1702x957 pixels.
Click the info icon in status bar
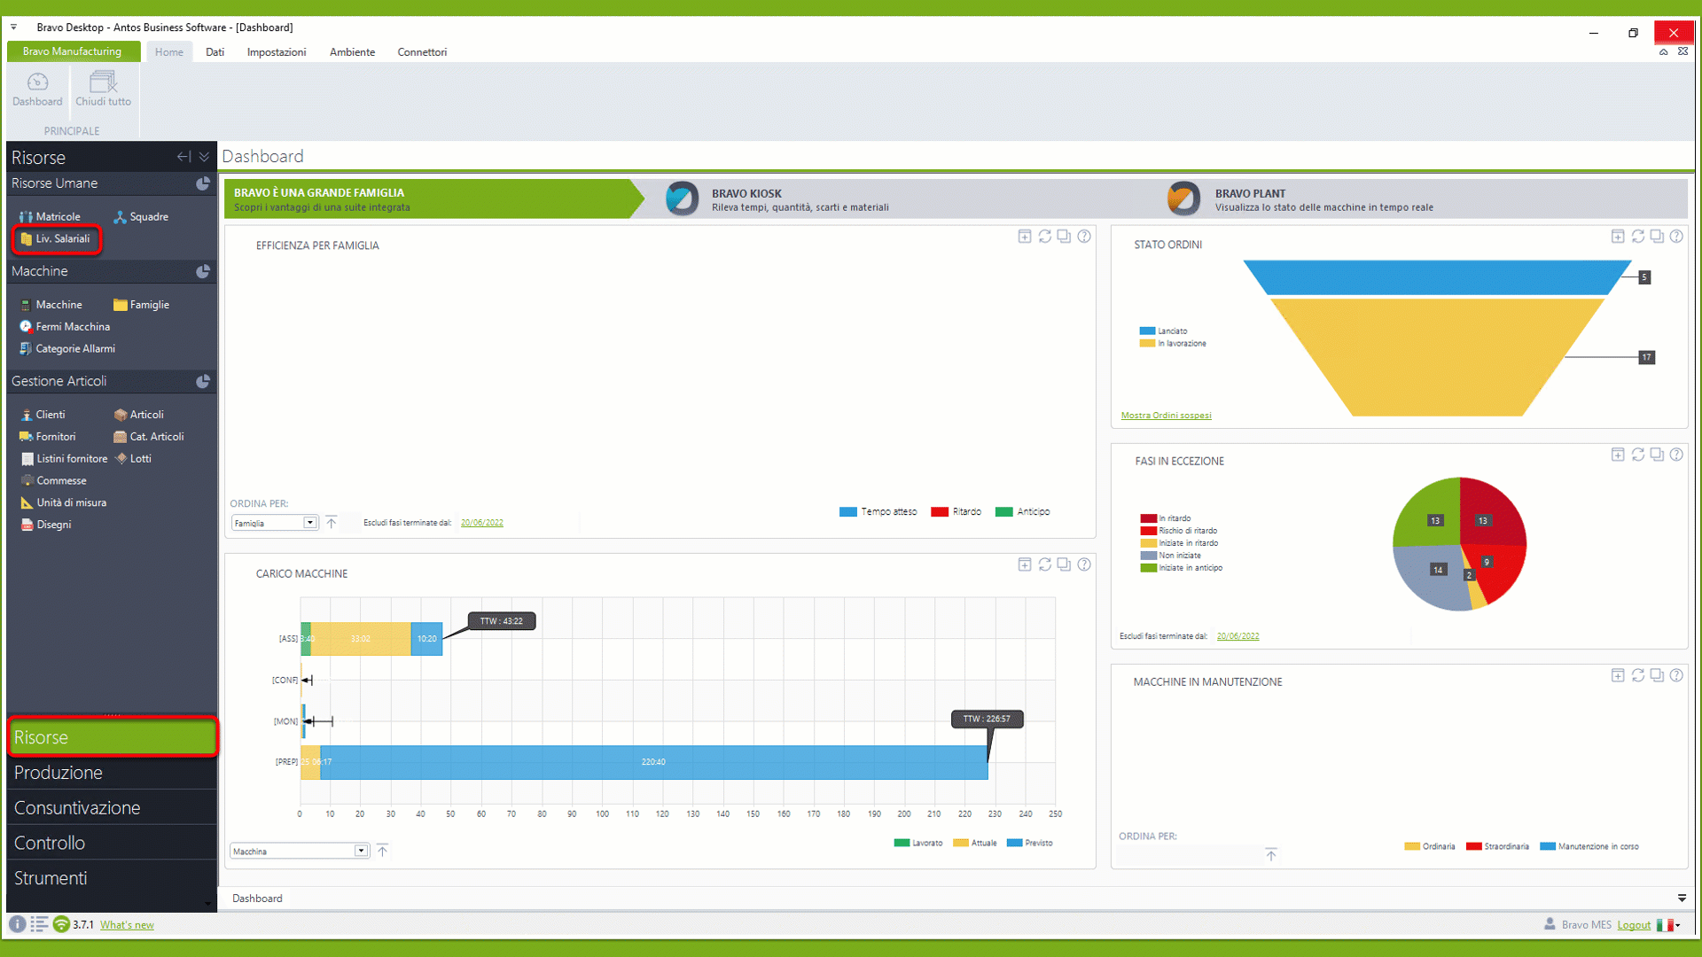click(17, 924)
